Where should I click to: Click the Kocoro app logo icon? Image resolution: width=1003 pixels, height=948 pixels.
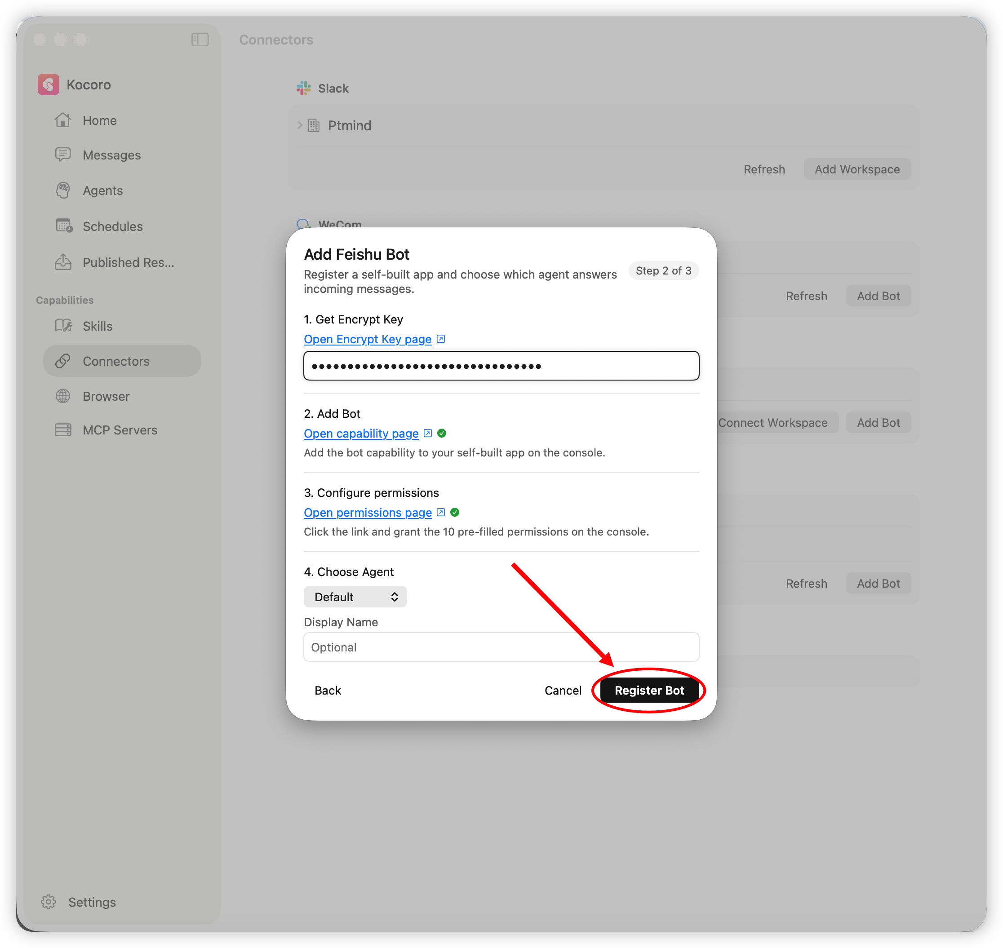[x=49, y=84]
